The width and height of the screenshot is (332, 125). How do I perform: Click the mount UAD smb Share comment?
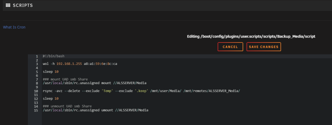click(65, 79)
